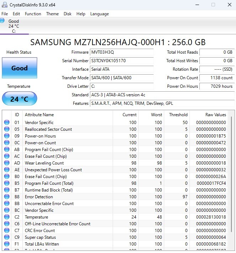Select the C: drive health indicator at top
The height and width of the screenshot is (253, 236).
(11, 26)
